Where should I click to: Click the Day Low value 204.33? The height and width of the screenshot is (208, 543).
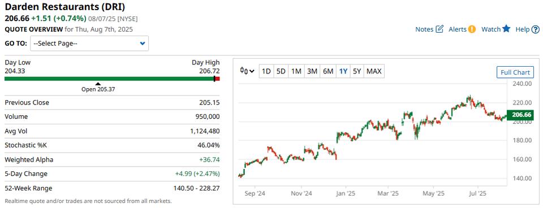tap(15, 71)
